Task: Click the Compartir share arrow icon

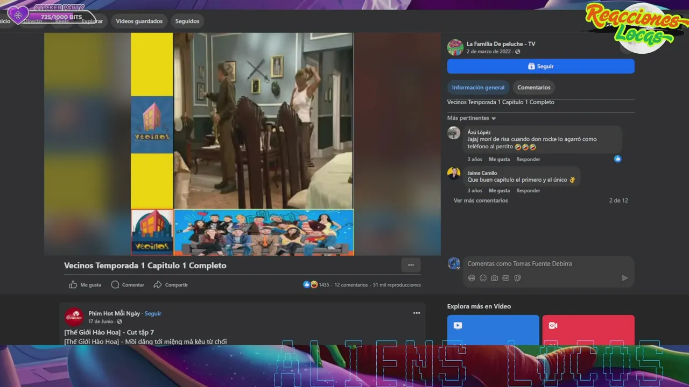Action: click(x=158, y=285)
